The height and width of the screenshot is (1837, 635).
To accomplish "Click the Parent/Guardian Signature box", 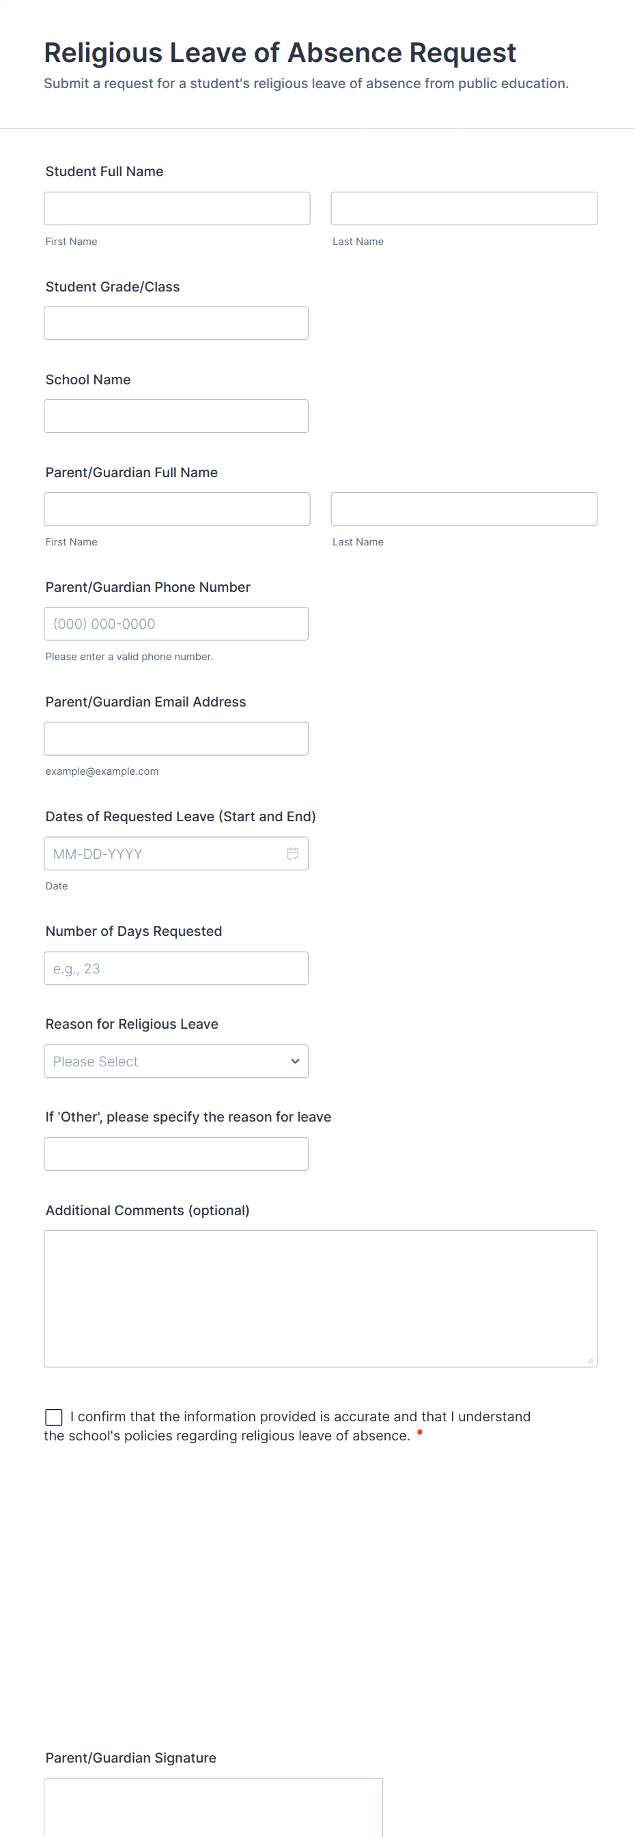I will click(x=213, y=1808).
